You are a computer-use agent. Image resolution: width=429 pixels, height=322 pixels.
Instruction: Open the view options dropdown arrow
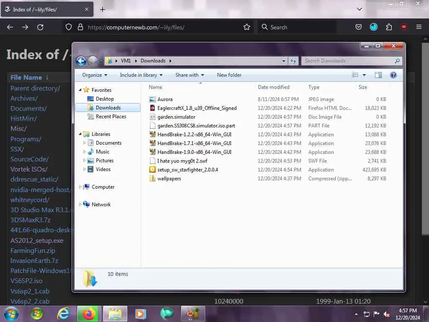pyautogui.click(x=364, y=75)
